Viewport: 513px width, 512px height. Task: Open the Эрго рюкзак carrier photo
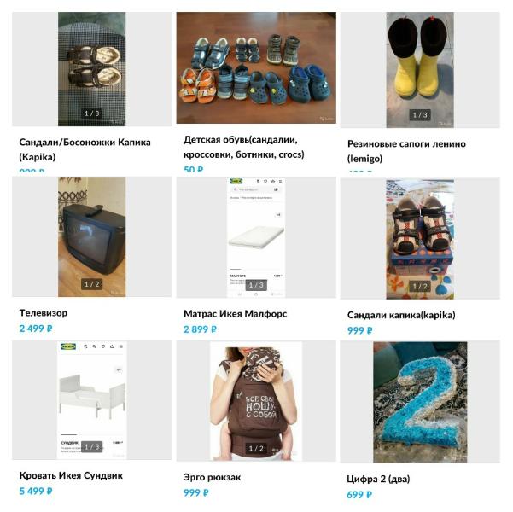(x=256, y=401)
